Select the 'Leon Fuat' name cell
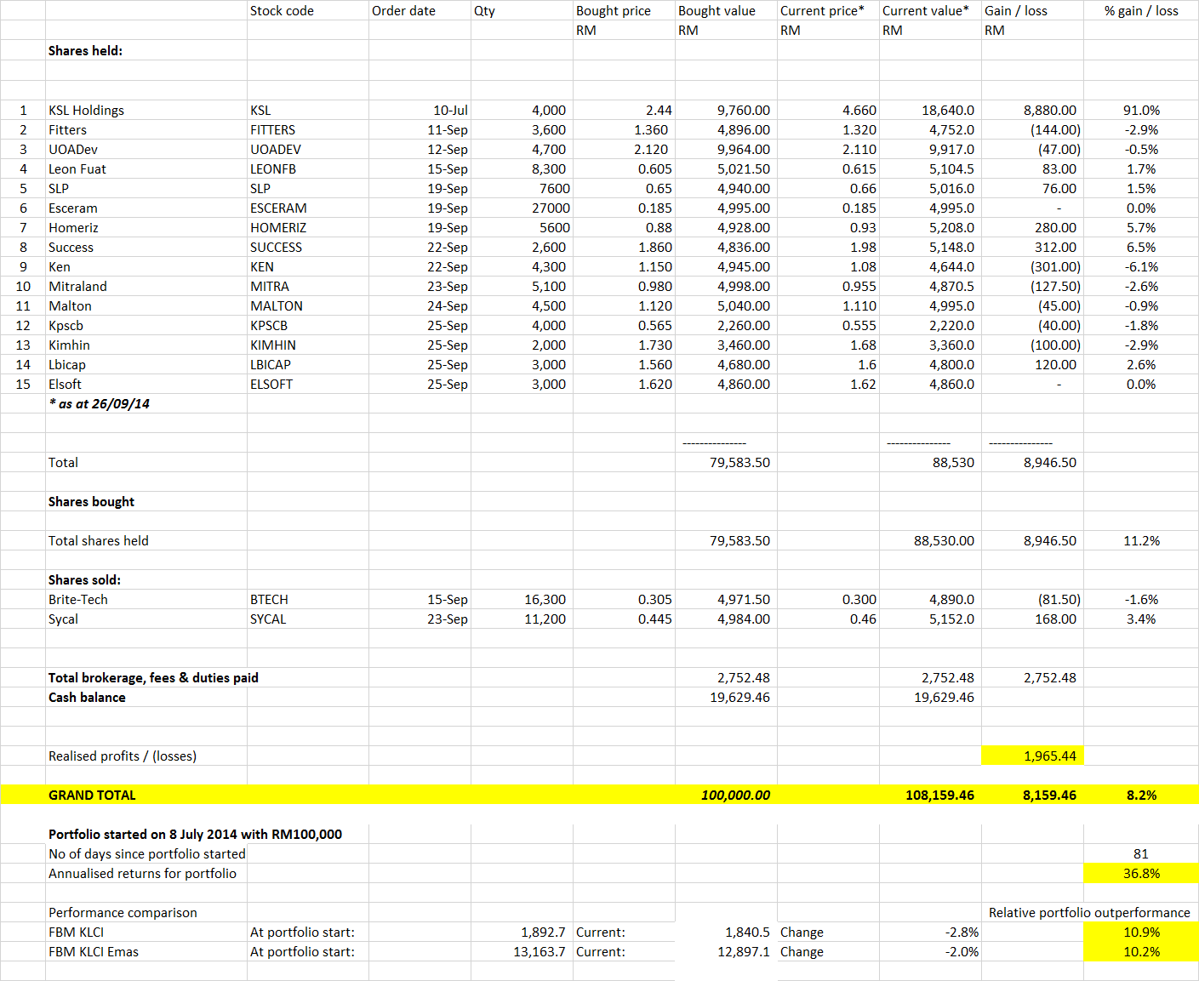Image resolution: width=1199 pixels, height=981 pixels. pyautogui.click(x=146, y=168)
